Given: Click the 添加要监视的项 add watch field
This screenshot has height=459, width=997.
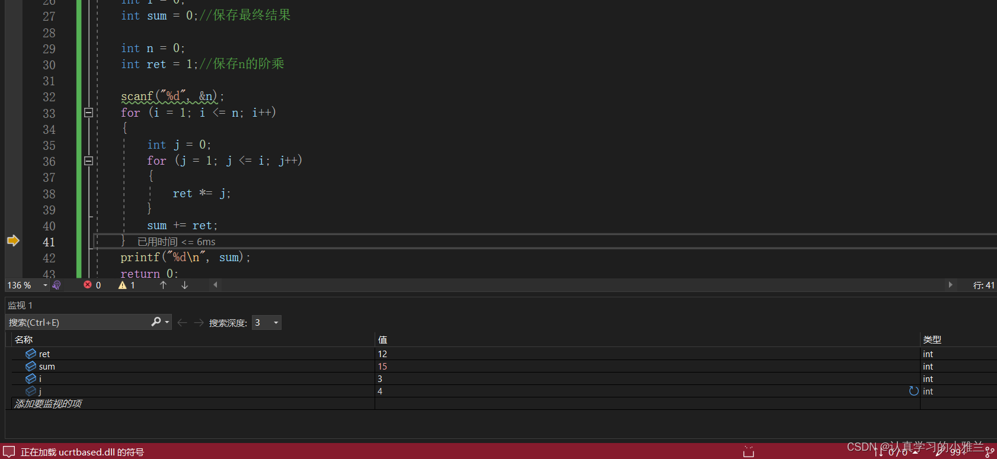Looking at the screenshot, I should (x=48, y=403).
